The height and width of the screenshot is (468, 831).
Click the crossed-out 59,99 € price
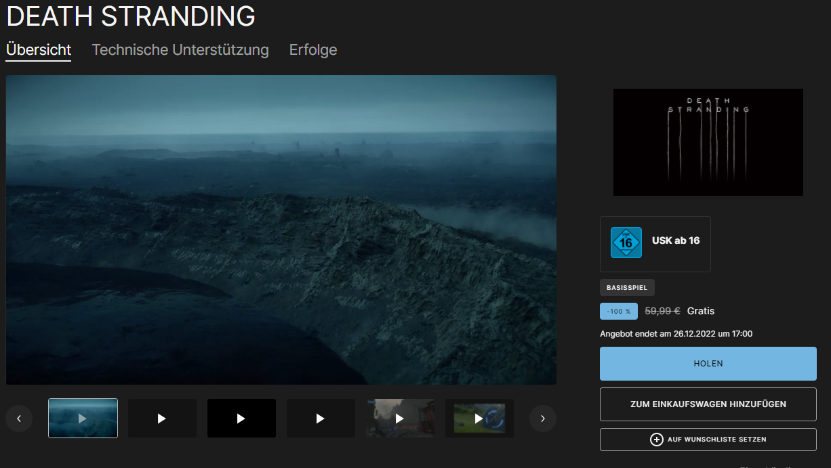[663, 312]
